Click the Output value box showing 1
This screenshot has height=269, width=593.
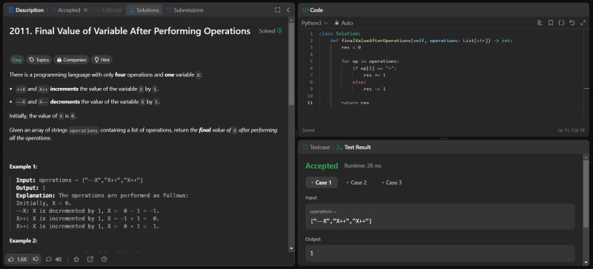[x=440, y=253]
